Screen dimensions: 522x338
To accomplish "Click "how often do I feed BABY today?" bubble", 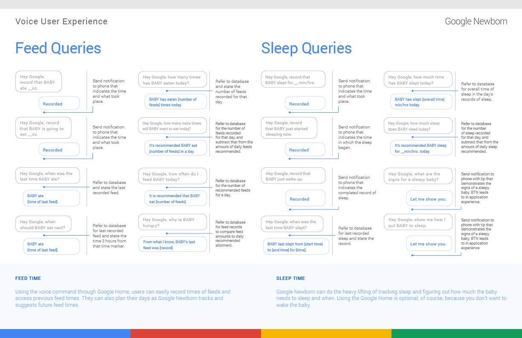I will [x=172, y=176].
